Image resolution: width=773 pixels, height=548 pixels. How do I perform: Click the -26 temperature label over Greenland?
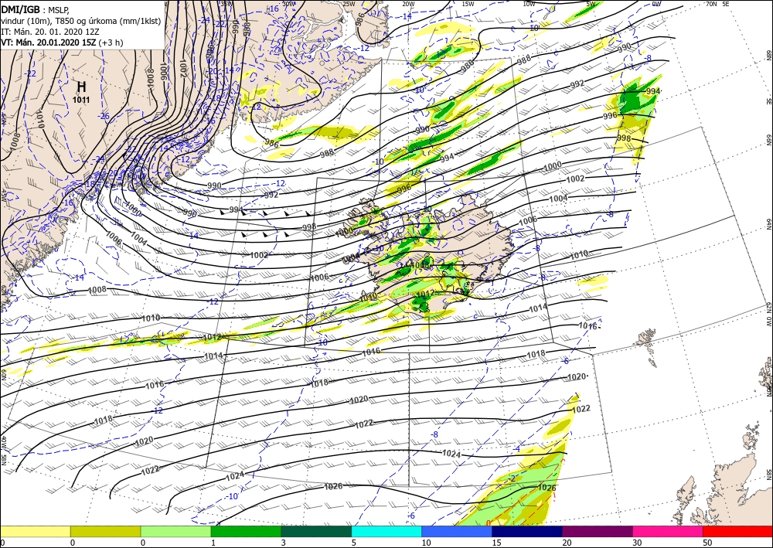coord(104,116)
